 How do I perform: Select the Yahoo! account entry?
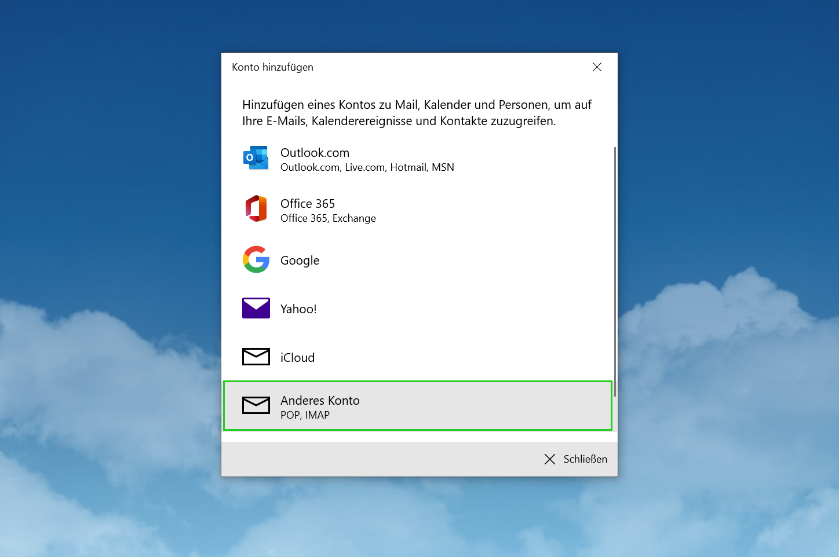click(x=418, y=309)
